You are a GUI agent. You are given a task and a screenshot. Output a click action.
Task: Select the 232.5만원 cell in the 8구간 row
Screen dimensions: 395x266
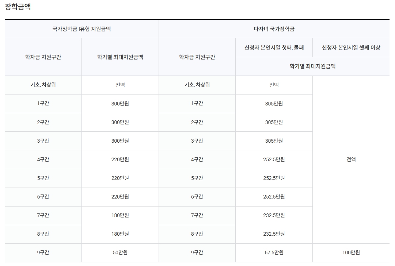274,234
